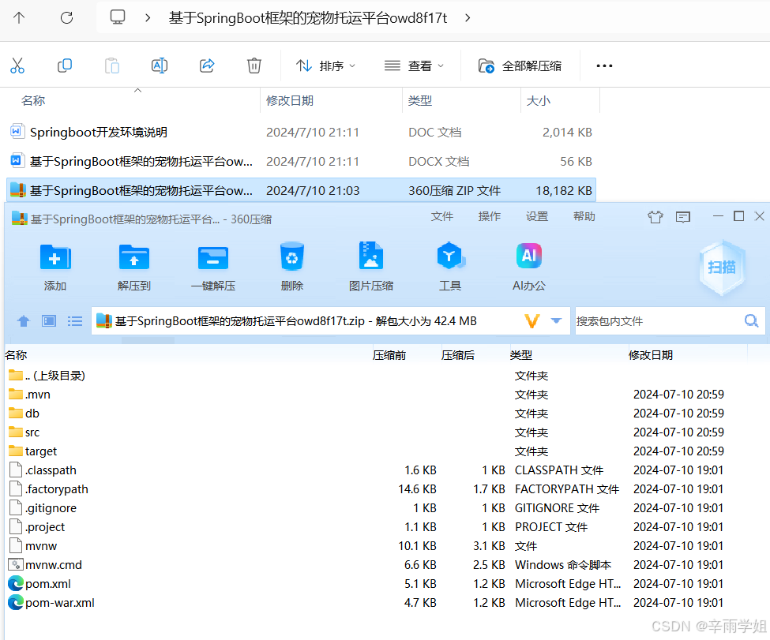Viewport: 770px width, 640px height.
Task: Click the 添加 add icon
Action: (55, 257)
